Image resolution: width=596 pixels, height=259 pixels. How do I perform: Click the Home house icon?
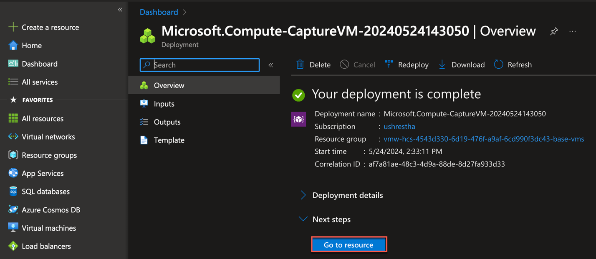[13, 45]
